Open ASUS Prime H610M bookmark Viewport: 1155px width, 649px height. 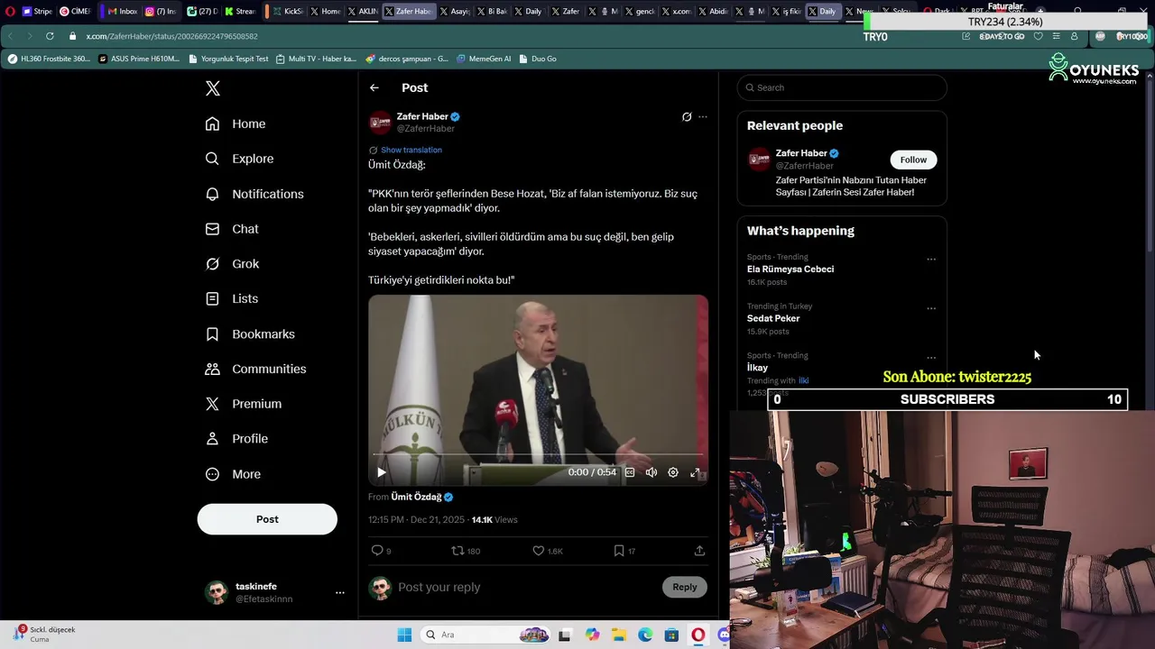[139, 59]
